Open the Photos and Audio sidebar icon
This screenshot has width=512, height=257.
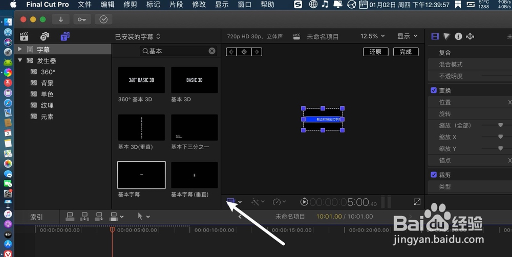click(x=45, y=36)
